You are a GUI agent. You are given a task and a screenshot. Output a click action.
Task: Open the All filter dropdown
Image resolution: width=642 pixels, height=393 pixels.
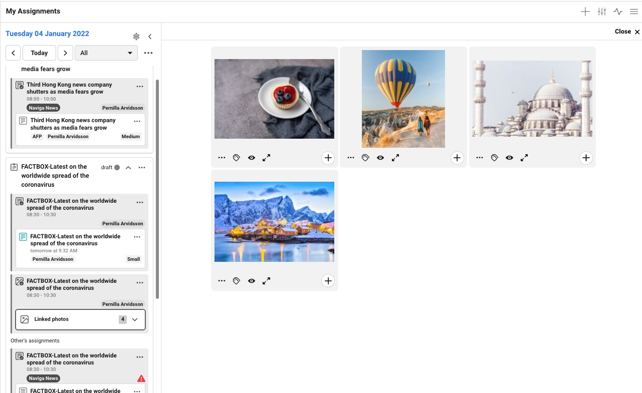point(106,53)
